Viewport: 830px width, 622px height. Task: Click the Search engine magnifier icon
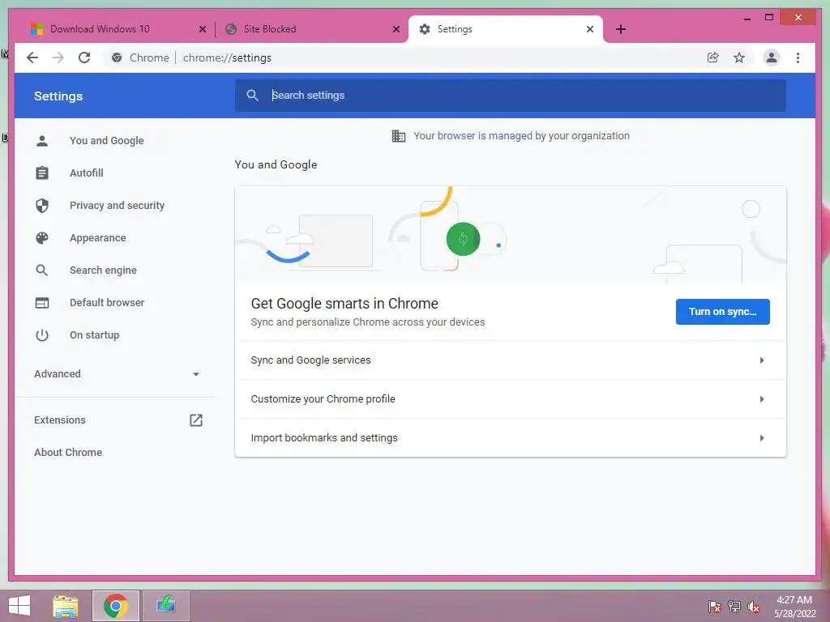(x=42, y=271)
